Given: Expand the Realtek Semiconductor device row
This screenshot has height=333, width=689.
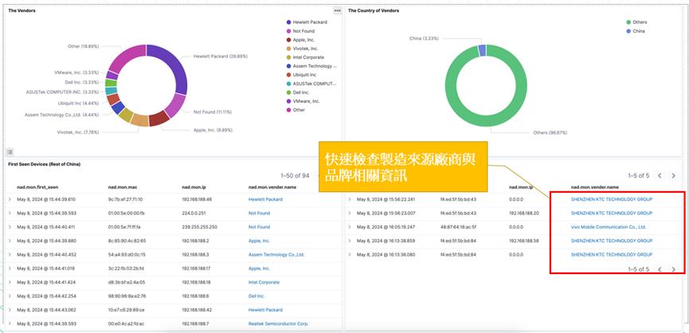Looking at the screenshot, I should 10,323.
